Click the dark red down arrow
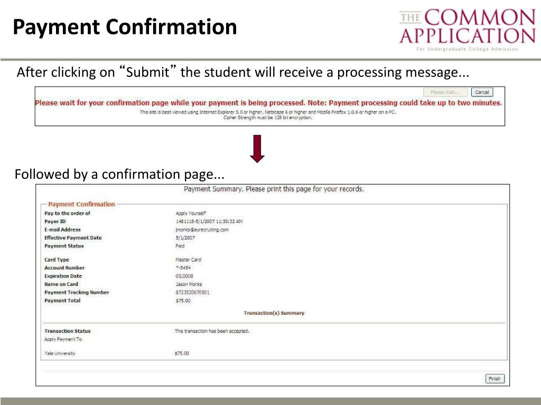The image size is (541, 405). coord(257,149)
